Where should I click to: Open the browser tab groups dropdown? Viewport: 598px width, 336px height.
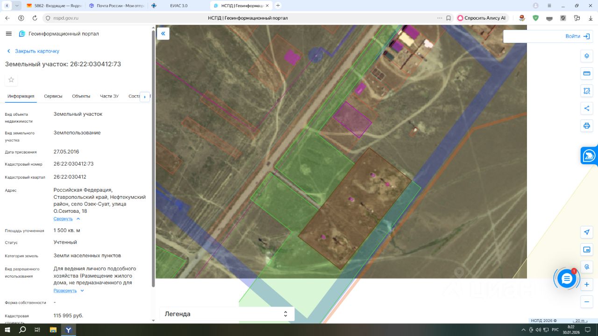click(x=17, y=6)
